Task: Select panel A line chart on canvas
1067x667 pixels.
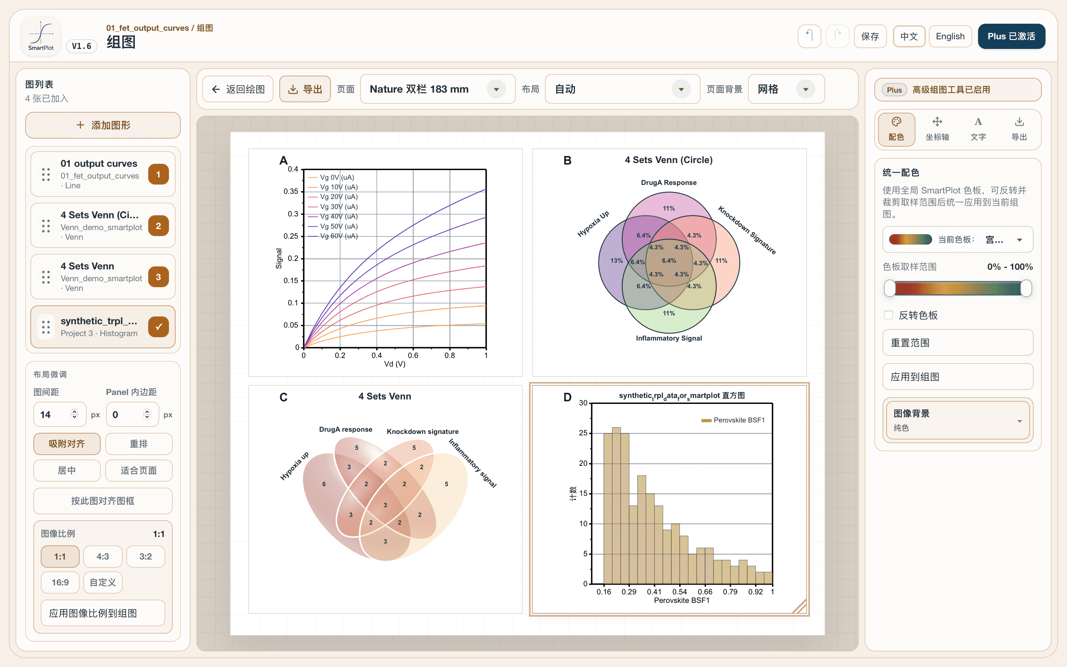Action: (x=385, y=262)
